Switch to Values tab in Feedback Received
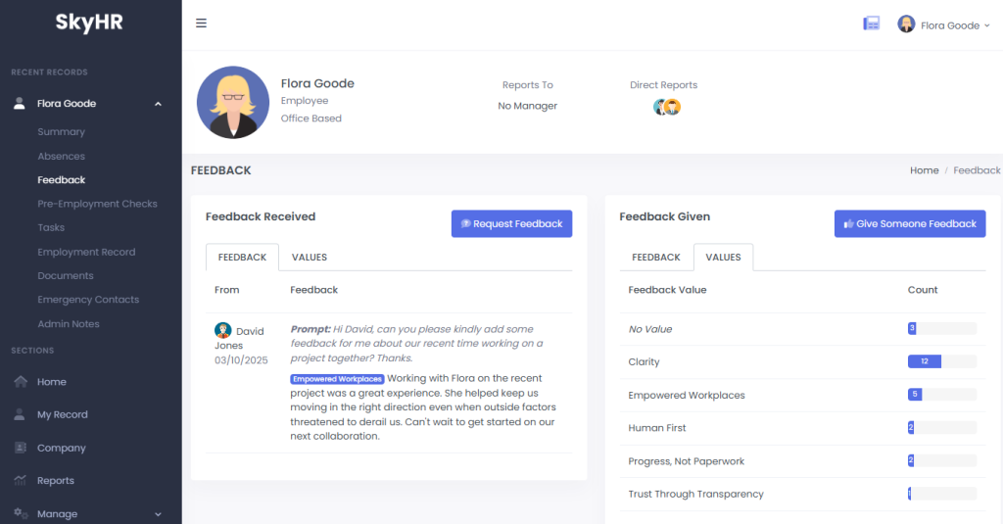This screenshot has width=1003, height=524. (x=309, y=258)
